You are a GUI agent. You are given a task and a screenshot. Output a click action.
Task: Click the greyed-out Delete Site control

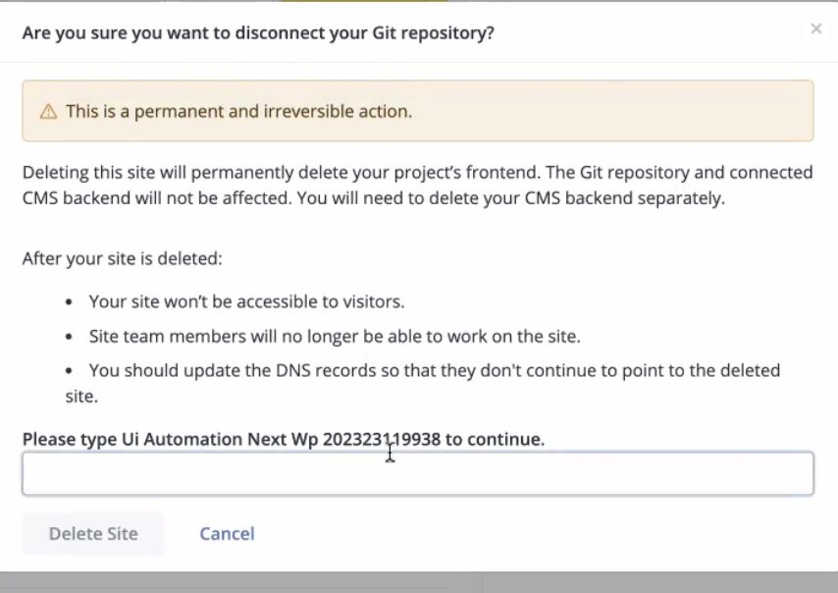92,533
